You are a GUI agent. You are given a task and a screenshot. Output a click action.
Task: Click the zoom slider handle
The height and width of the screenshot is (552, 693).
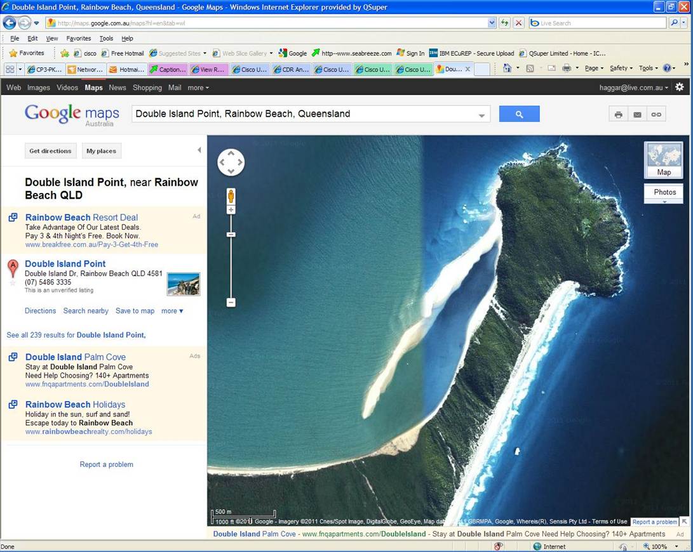tap(231, 235)
